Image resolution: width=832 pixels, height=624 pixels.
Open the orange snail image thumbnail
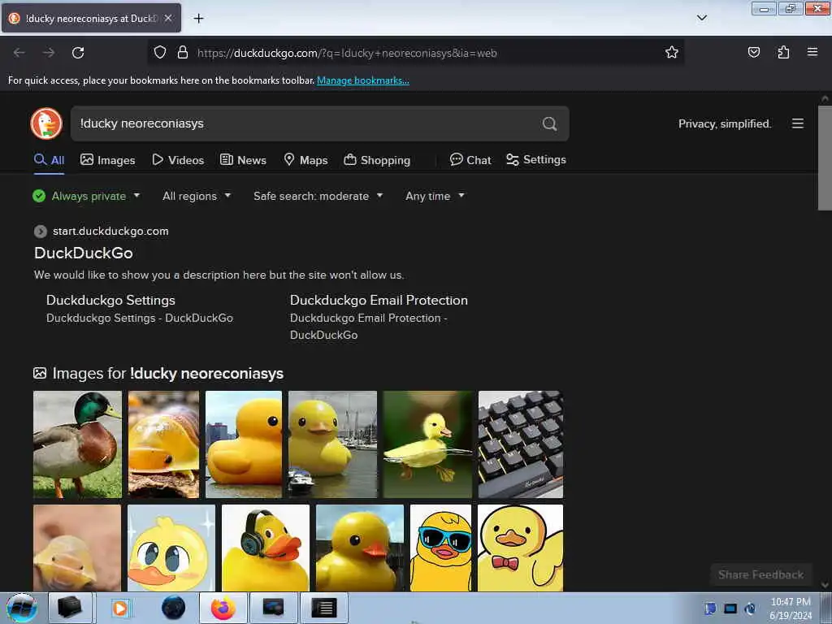click(163, 444)
